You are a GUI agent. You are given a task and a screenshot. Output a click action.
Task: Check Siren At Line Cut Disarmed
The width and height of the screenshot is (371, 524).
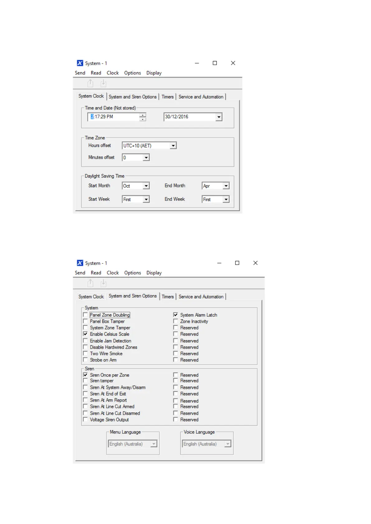click(85, 413)
